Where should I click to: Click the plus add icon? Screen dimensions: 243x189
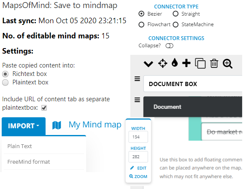pyautogui.click(x=186, y=63)
